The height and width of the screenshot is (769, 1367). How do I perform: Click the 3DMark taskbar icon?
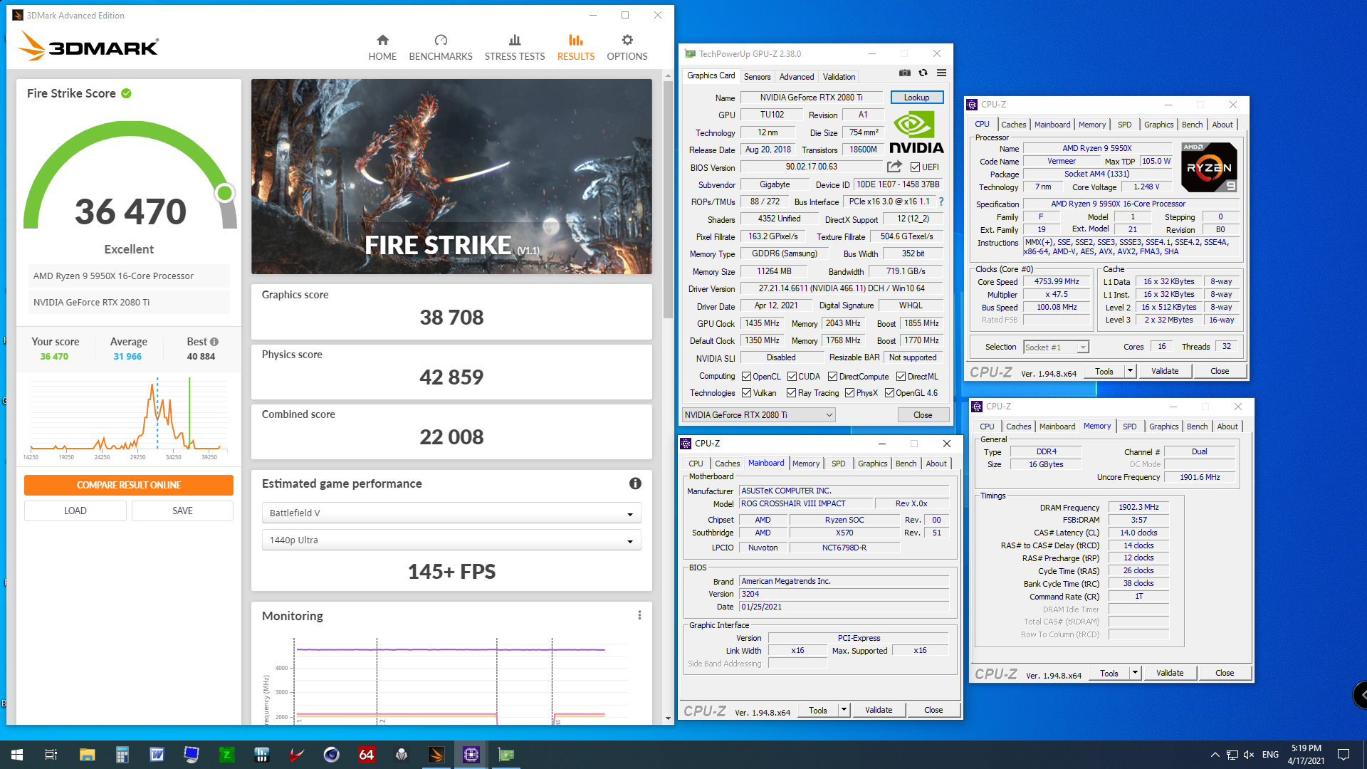[x=436, y=755]
